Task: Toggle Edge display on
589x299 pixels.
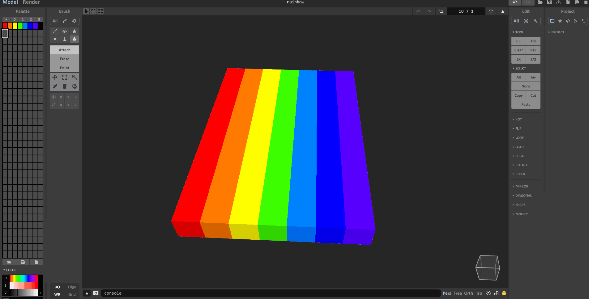Action: [x=72, y=287]
